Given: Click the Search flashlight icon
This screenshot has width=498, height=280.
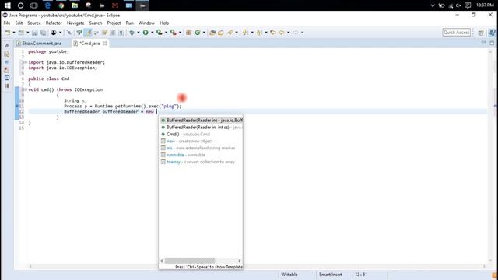Looking at the screenshot, I should point(230,33).
